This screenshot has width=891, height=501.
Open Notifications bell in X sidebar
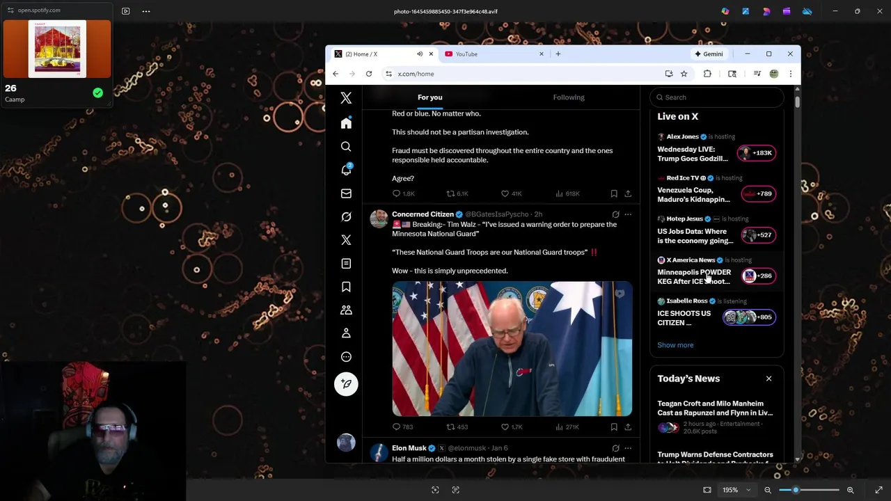point(346,170)
